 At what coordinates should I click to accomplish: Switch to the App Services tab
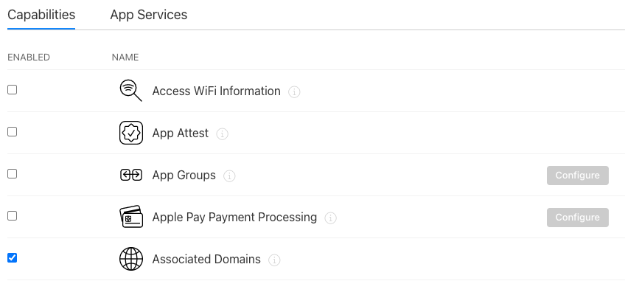(149, 15)
